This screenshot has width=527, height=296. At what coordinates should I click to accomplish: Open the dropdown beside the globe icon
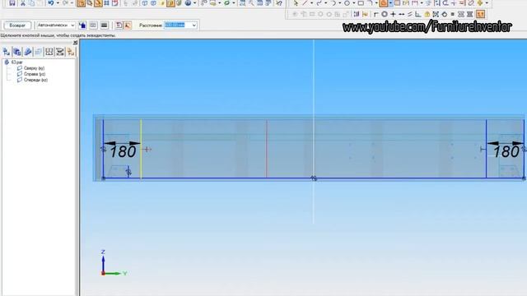tap(194, 3)
